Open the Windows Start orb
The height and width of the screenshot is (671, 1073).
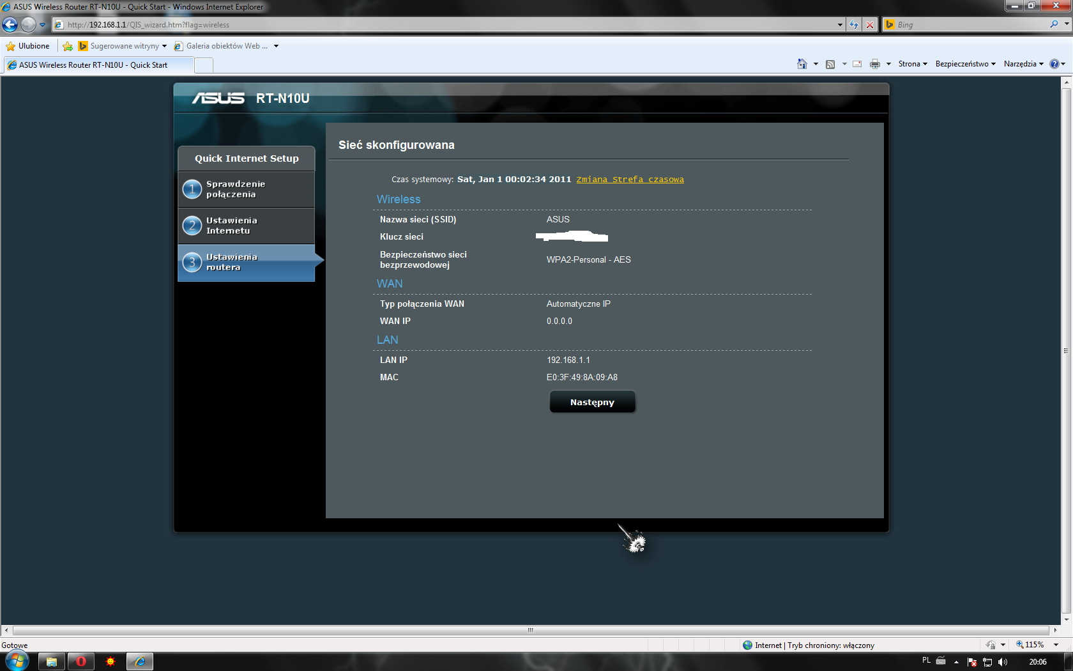click(x=17, y=661)
